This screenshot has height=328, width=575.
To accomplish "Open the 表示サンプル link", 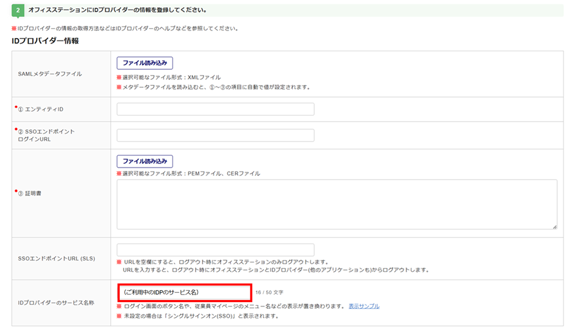I will [364, 306].
